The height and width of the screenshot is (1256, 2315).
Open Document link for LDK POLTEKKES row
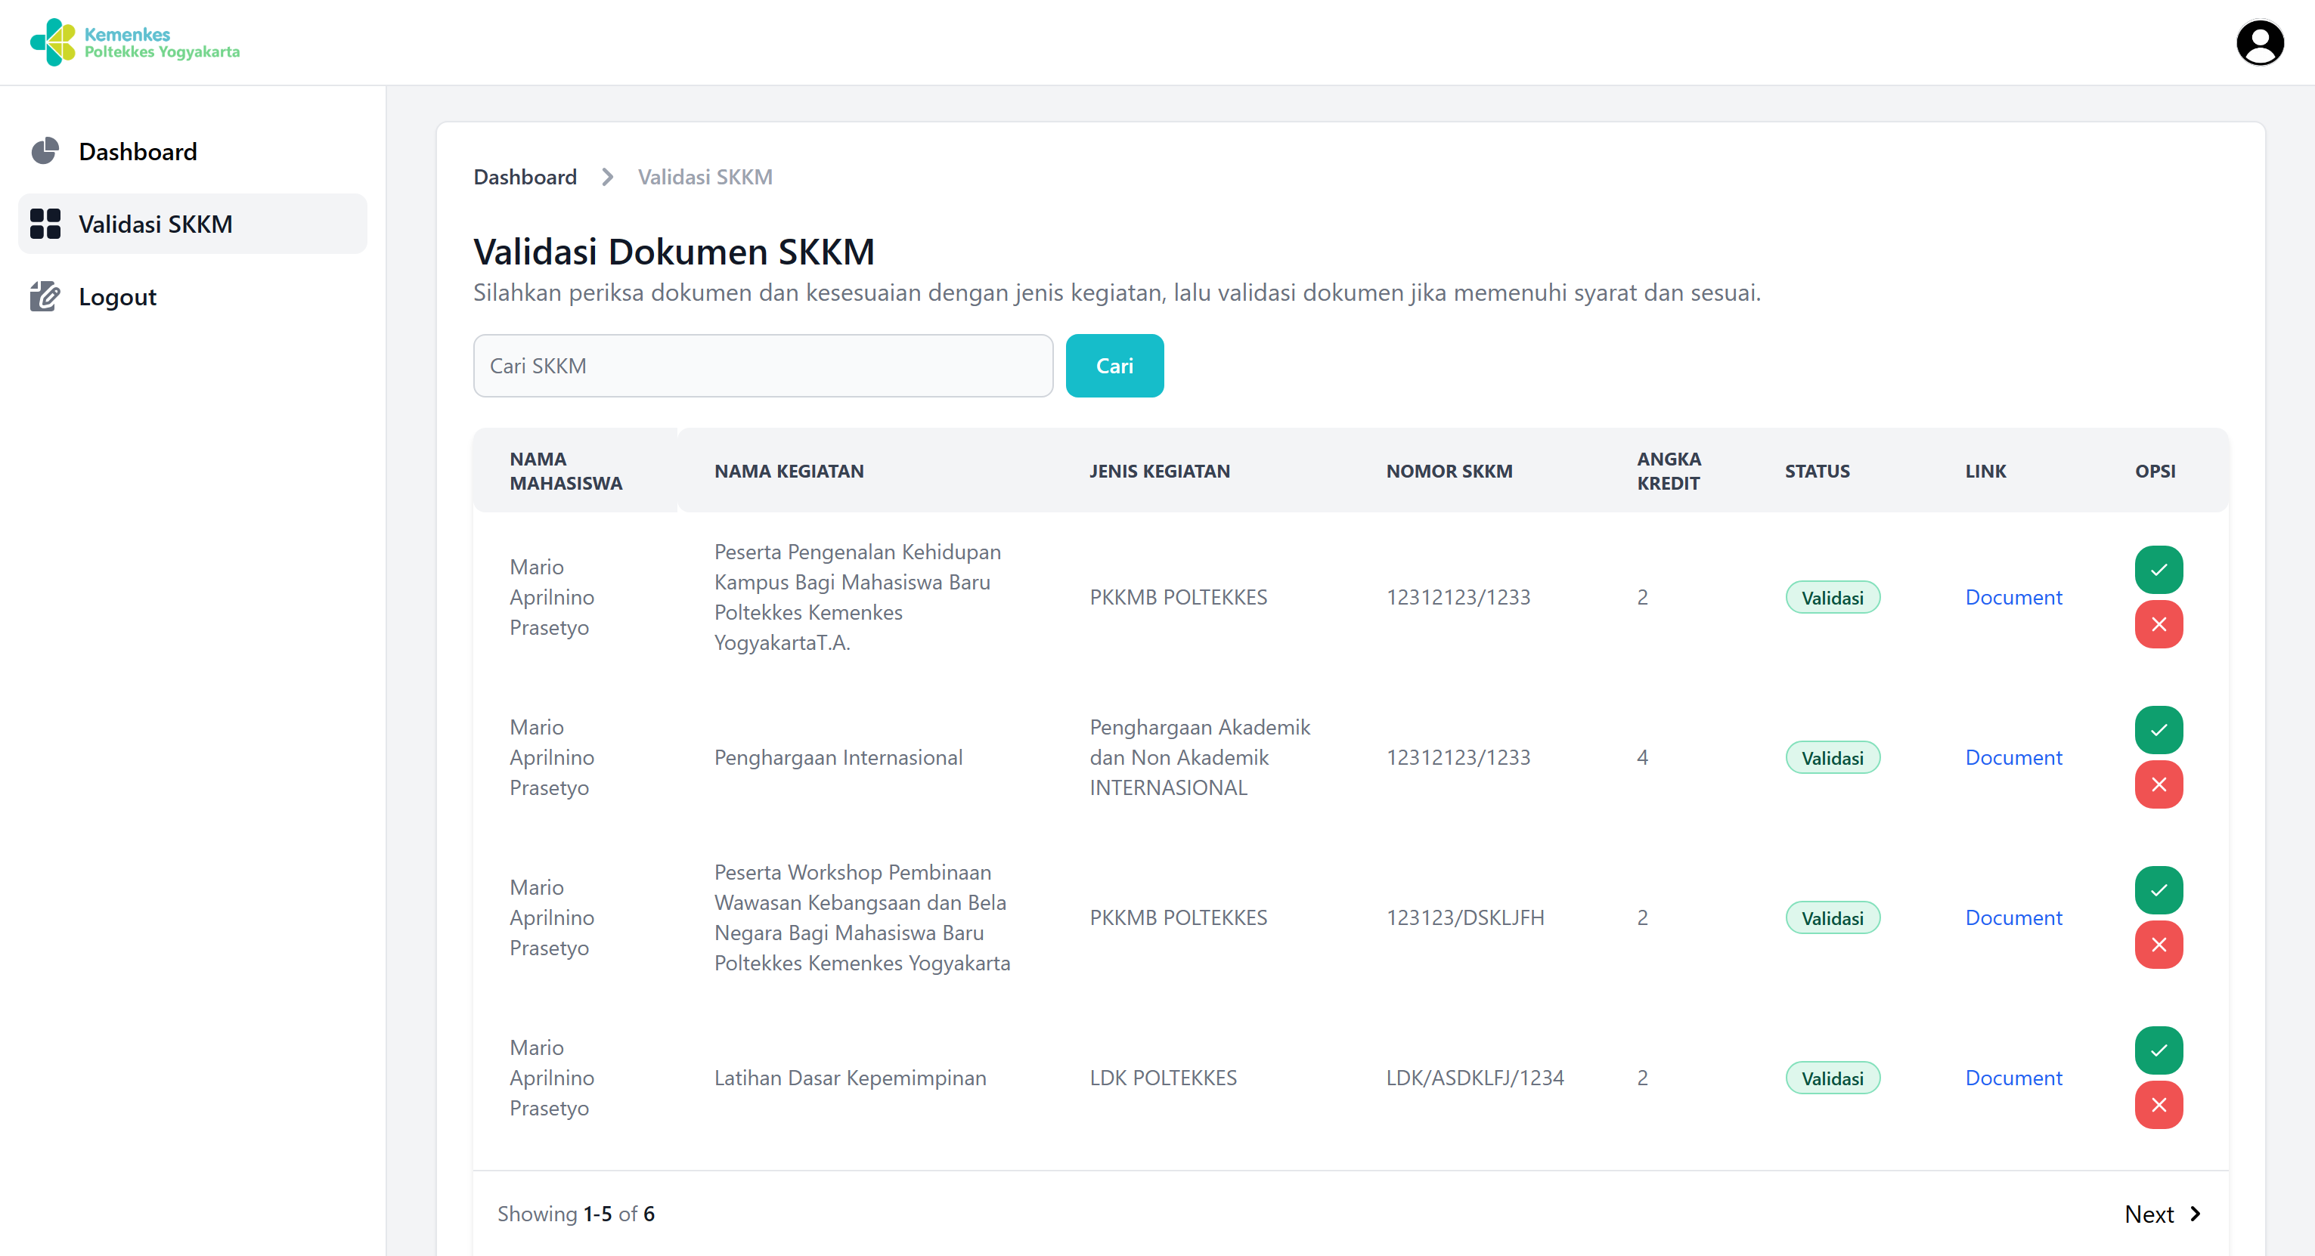pyautogui.click(x=2012, y=1077)
